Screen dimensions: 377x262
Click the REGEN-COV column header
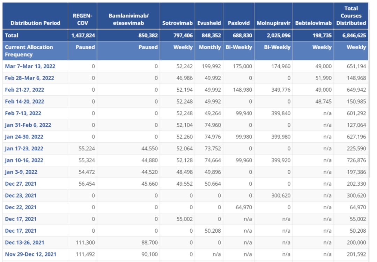(82, 19)
